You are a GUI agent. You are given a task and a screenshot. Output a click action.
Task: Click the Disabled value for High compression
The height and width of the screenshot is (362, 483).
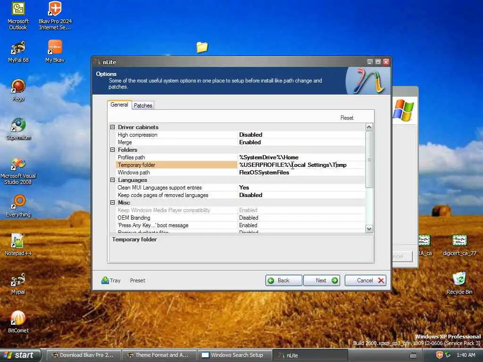pos(250,135)
